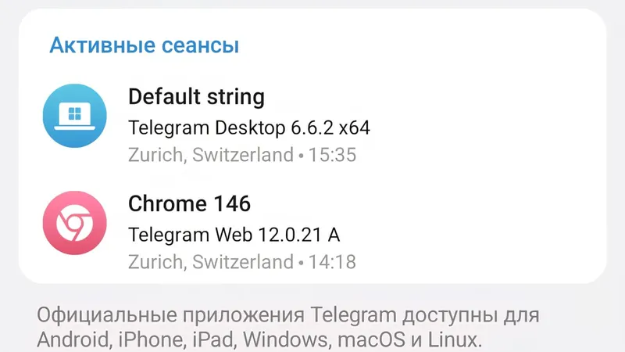625x352 pixels.
Task: Select the "Telegram Desktop 6.6.2 x64" line
Action: click(x=248, y=128)
